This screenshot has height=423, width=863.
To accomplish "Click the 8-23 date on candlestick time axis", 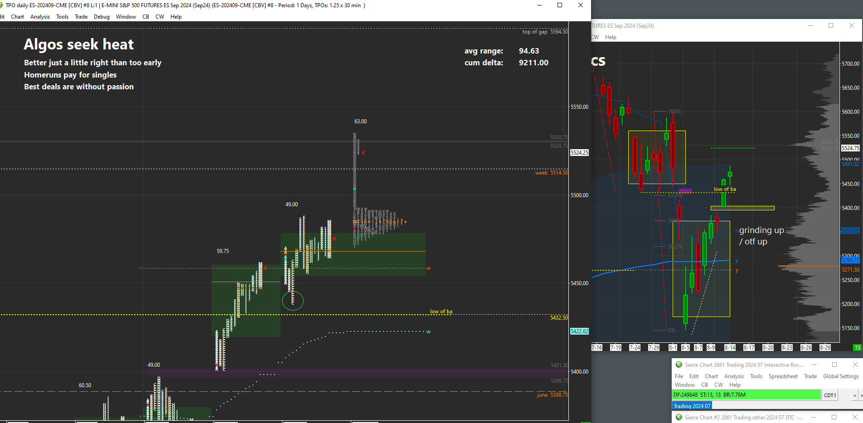I will click(787, 348).
